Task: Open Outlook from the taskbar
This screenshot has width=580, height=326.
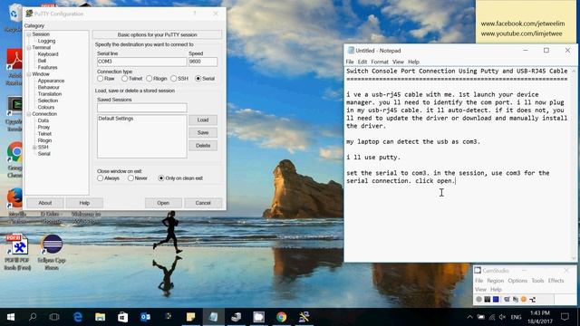Action: pos(145,317)
